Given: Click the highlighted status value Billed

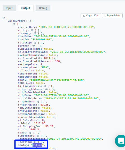Looking at the screenshot, I should (x=37, y=145).
